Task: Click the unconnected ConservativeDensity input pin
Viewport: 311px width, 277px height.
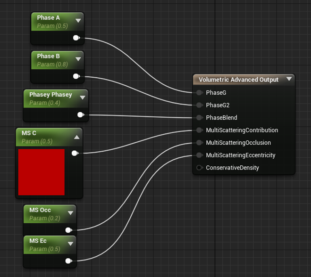Action: click(199, 168)
